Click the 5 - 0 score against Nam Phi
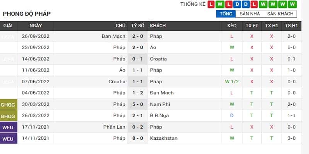309x154 pixels. click(137, 104)
